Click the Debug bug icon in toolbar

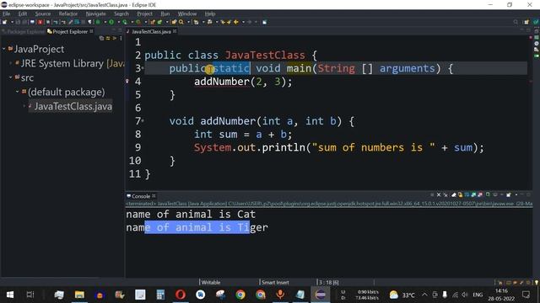tap(98, 22)
